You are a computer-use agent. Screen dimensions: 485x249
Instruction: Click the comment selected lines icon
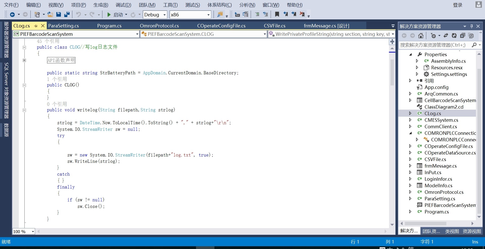pos(257,14)
